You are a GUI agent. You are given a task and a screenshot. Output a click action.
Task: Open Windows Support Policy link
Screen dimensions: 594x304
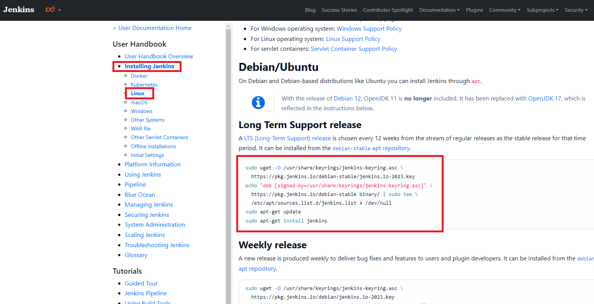[369, 29]
